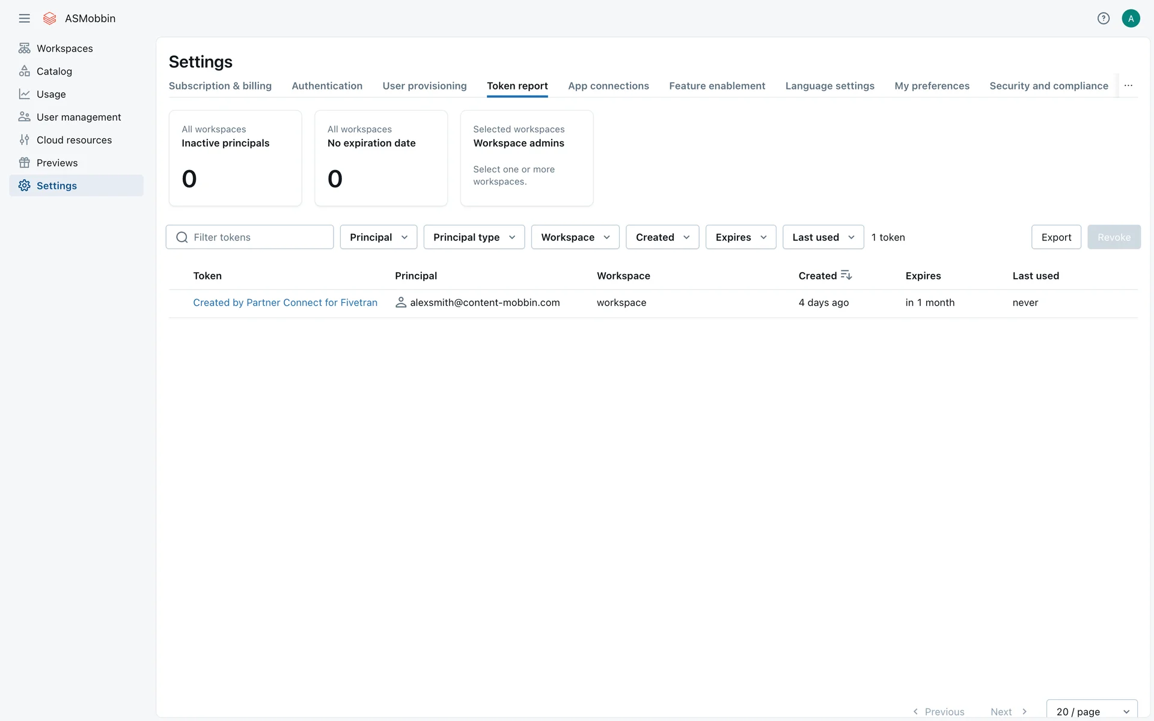Switch to the App connections tab
Viewport: 1154px width, 721px height.
[x=608, y=86]
